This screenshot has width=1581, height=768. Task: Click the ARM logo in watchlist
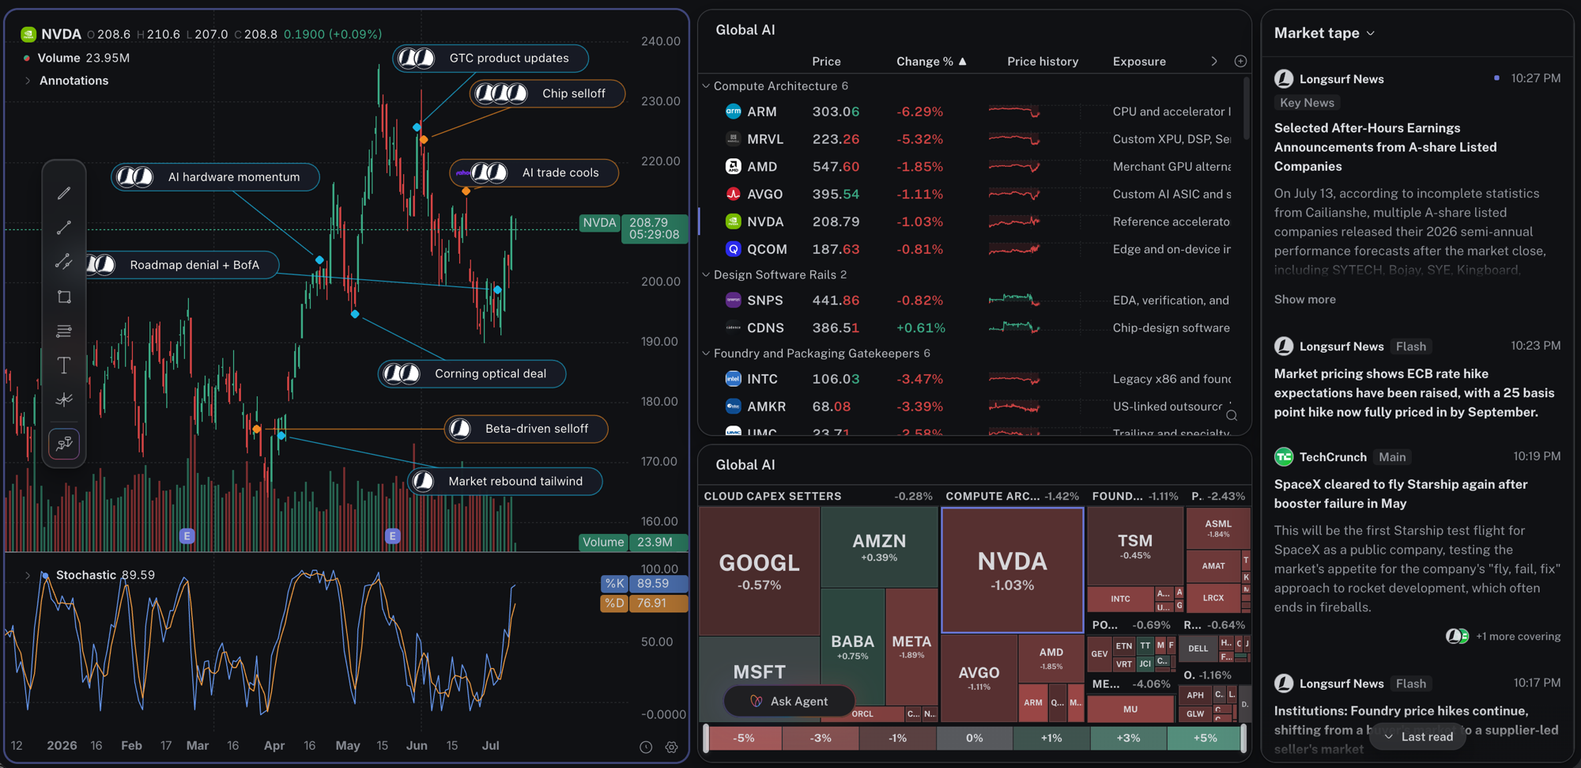pos(733,112)
